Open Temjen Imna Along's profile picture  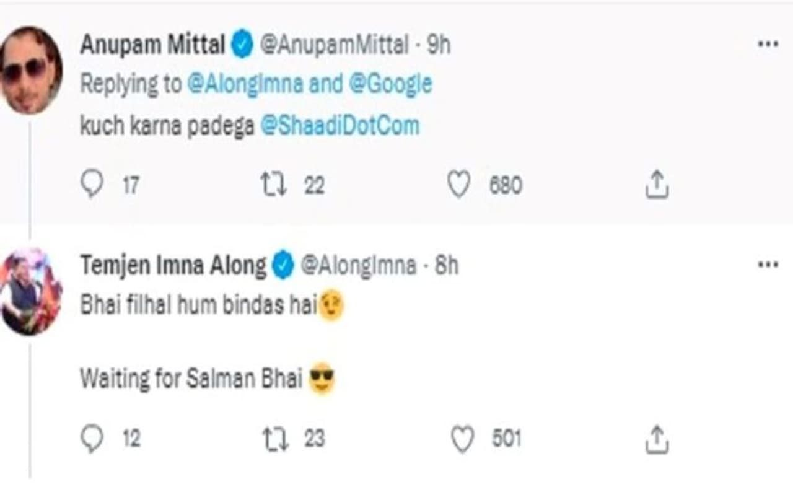31,291
